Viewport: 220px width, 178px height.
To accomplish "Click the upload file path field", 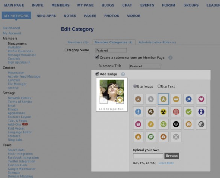I will click(x=148, y=156).
